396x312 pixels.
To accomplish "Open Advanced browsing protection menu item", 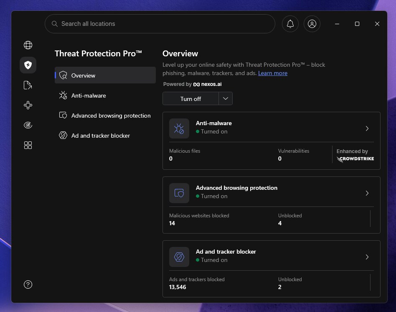I will (x=105, y=116).
